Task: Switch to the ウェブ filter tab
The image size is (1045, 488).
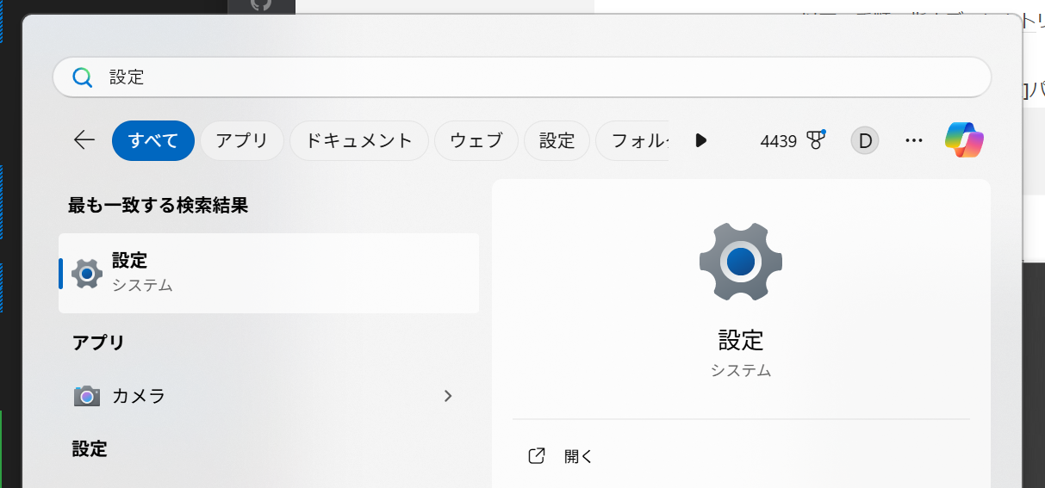Action: pyautogui.click(x=476, y=141)
